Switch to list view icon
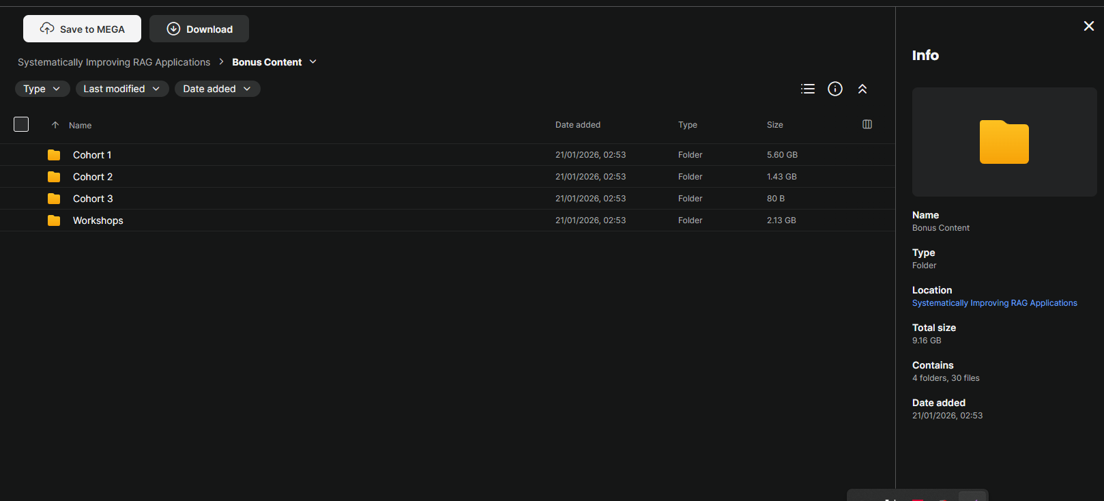1104x501 pixels. (x=808, y=89)
